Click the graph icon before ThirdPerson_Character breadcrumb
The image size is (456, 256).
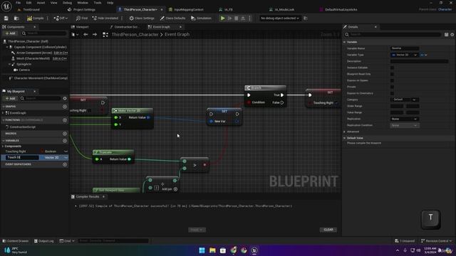(x=105, y=35)
